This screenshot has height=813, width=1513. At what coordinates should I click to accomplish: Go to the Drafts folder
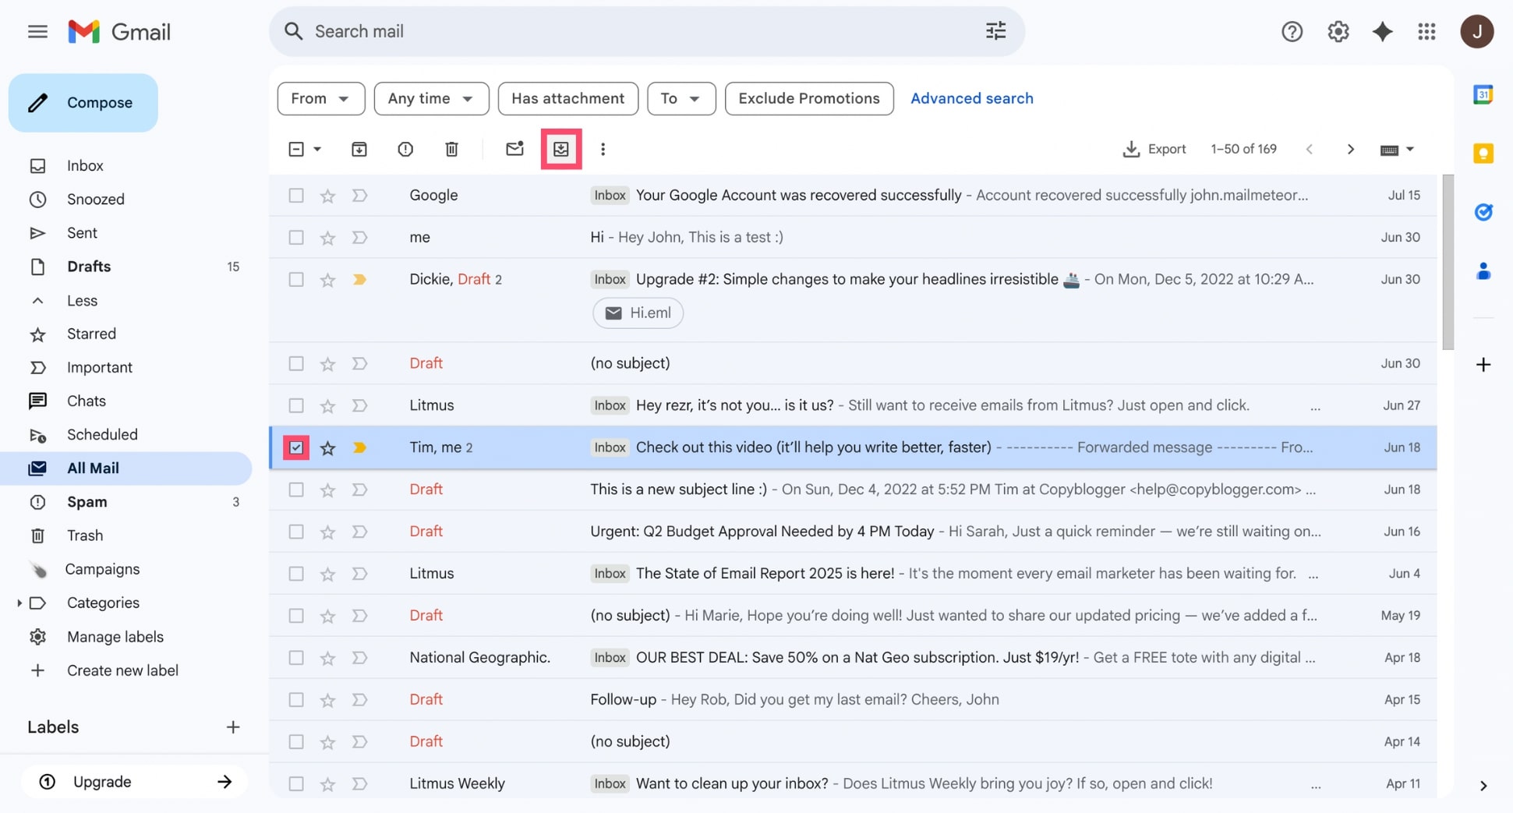(89, 267)
